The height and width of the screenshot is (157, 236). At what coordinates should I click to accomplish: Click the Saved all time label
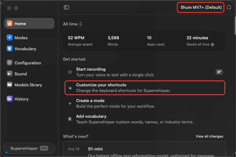pos(198,44)
